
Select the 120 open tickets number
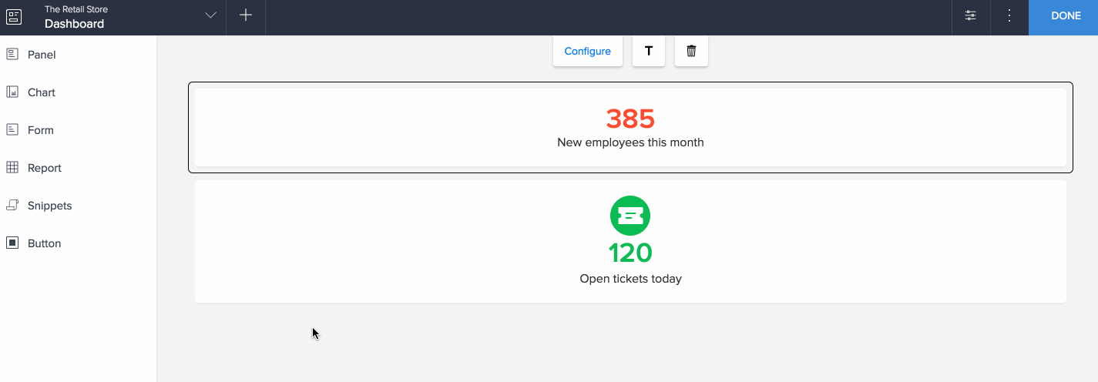coord(630,253)
